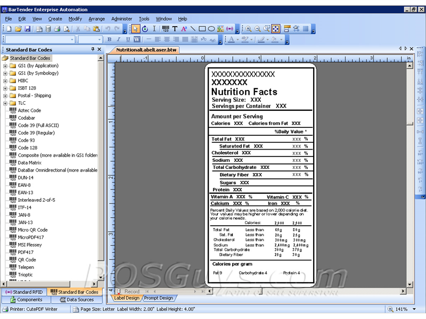Click the Zoom In toolbar icon
Image resolution: width=426 pixels, height=319 pixels.
[x=248, y=29]
